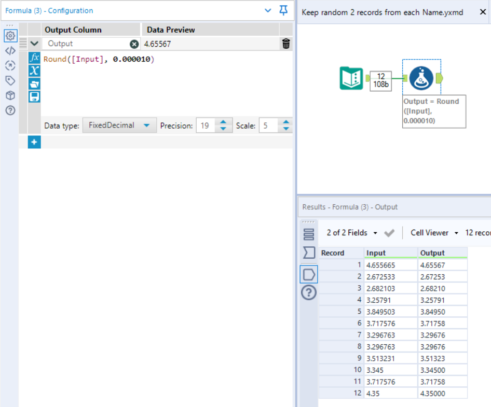Delete the Output expression with trash icon
This screenshot has width=491, height=407.
pos(286,44)
